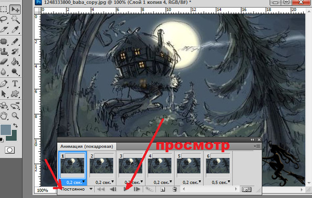Toggle Quick Mask mode
This screenshot has width=312, height=198.
point(9,150)
